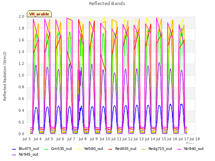
Task: Click the Jul 7 x-axis tick label
Action: 71,139
